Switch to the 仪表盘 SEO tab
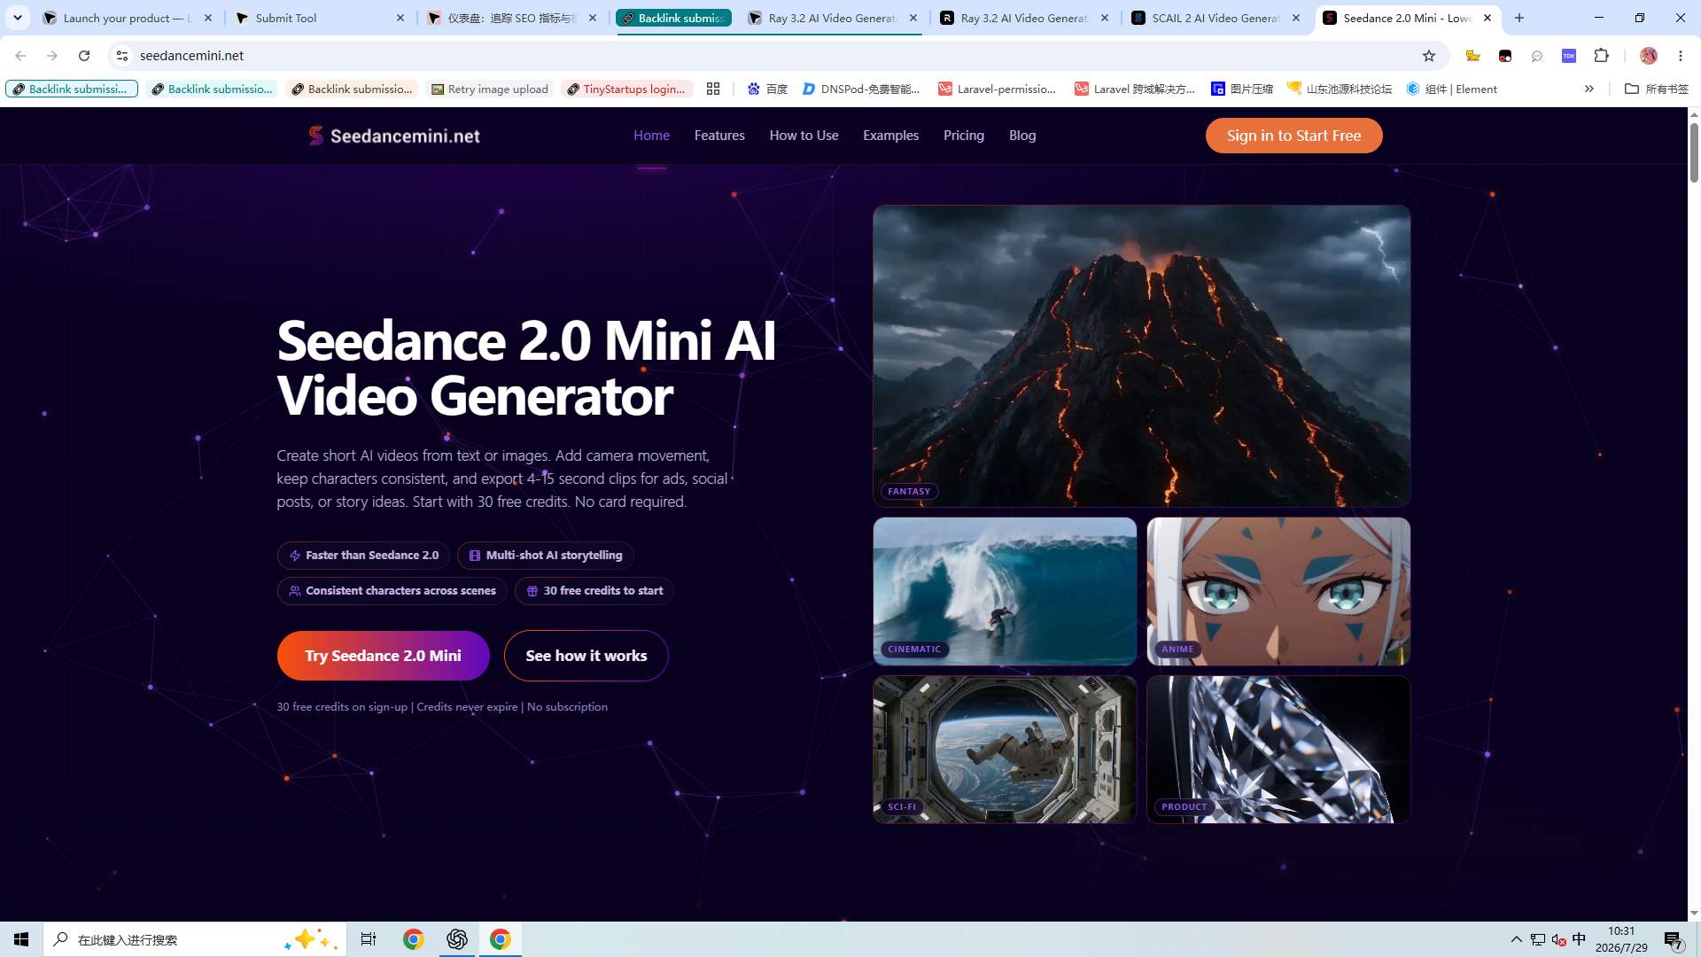 pyautogui.click(x=512, y=18)
